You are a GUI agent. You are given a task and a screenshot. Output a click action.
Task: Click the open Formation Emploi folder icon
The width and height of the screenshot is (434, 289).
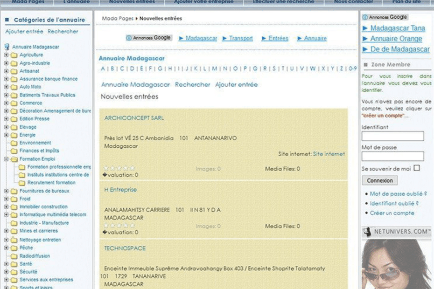(x=14, y=159)
